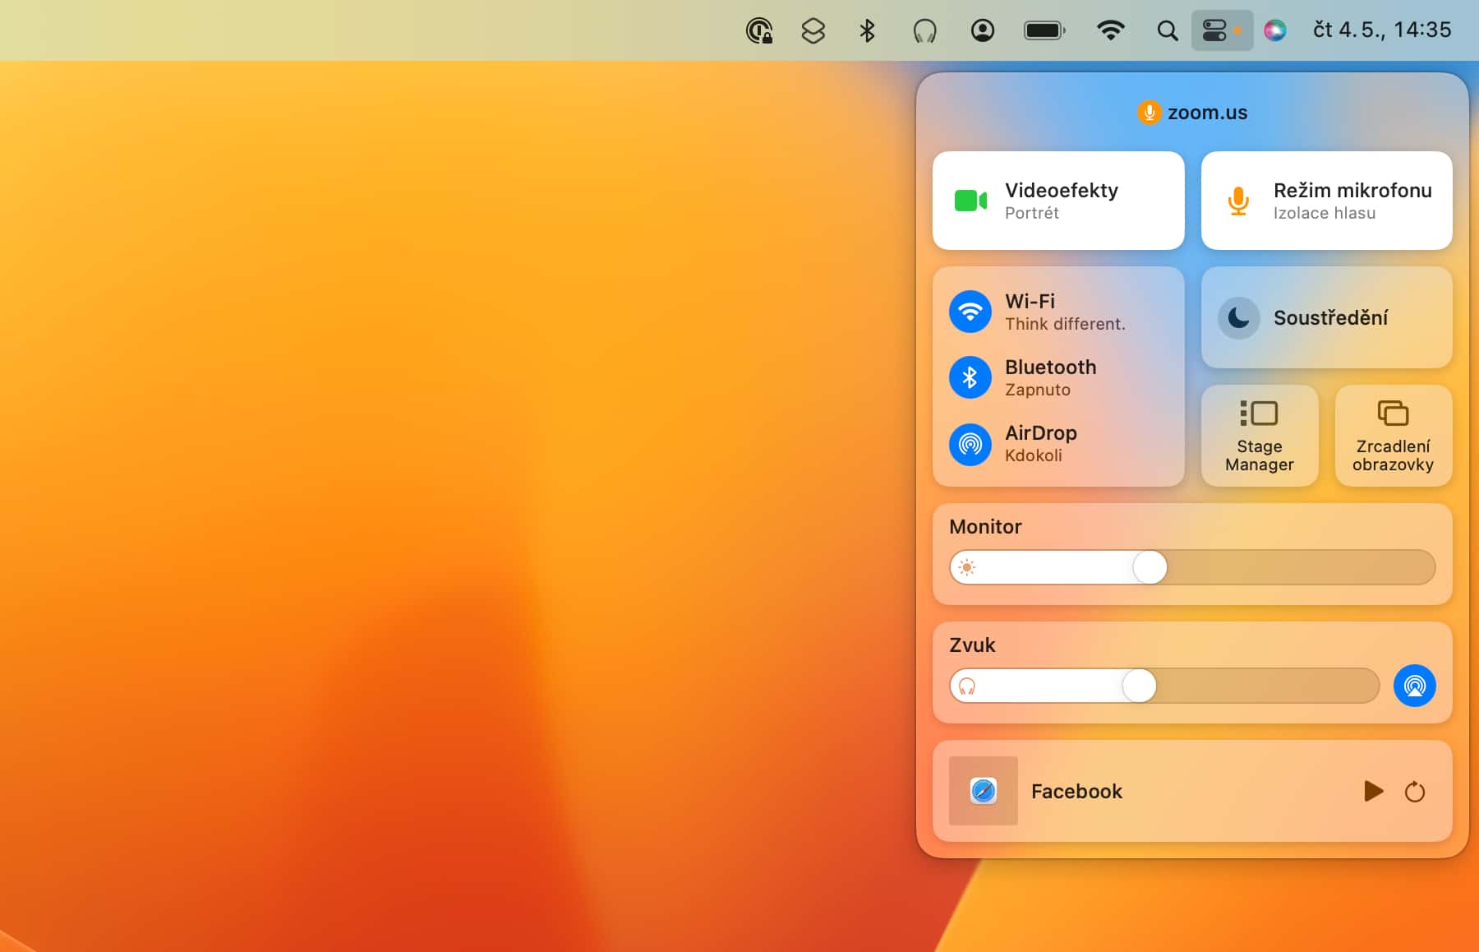Open Videoefekty Portrét tile
The image size is (1479, 952).
1058,201
